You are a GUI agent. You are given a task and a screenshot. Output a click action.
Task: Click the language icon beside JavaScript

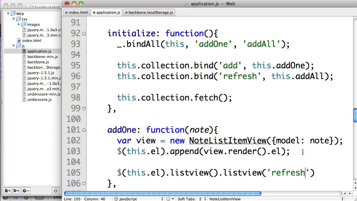pos(116,199)
